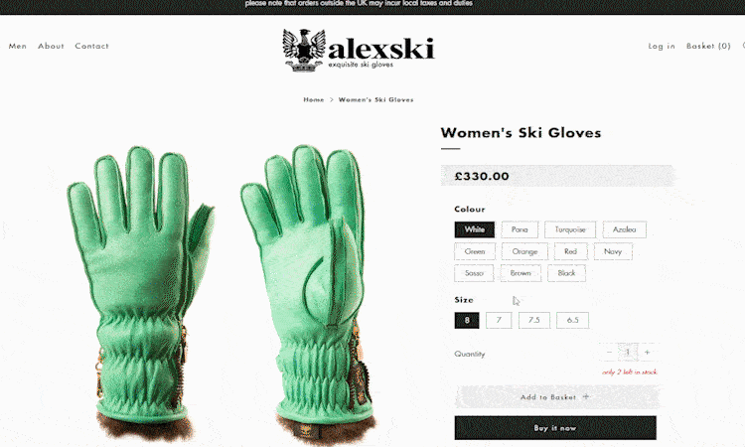Screen dimensions: 745x447
Task: Increase quantity with the plus button
Action: click(x=647, y=353)
